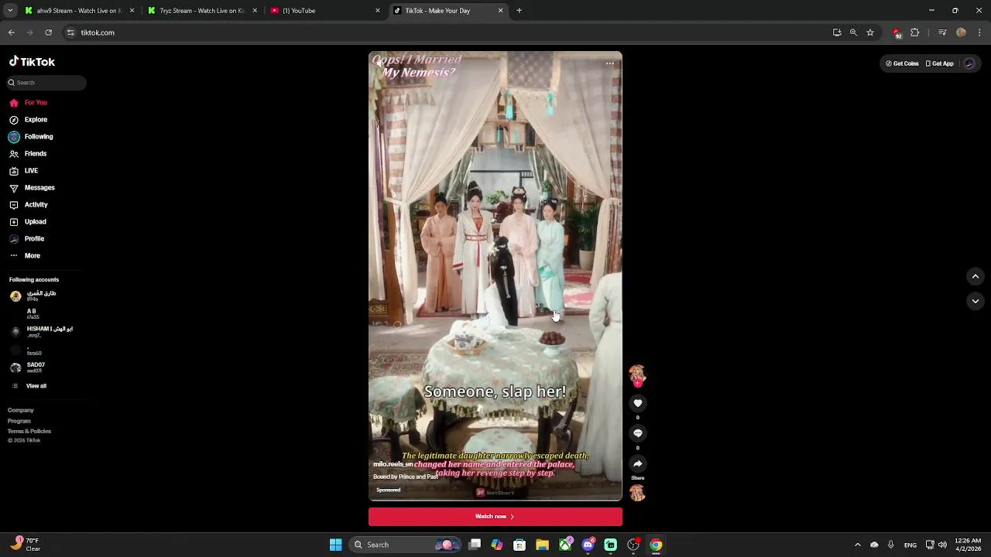Like the video with heart icon
This screenshot has width=991, height=557.
coord(638,403)
